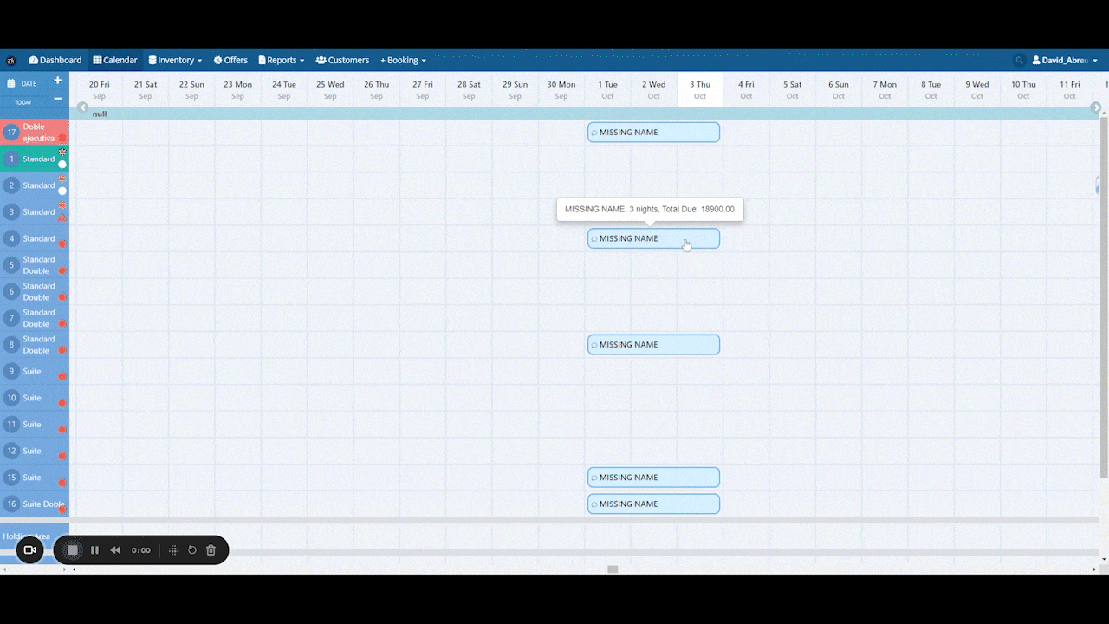Toggle white status circle on room 1
The width and height of the screenshot is (1109, 624).
coord(62,165)
